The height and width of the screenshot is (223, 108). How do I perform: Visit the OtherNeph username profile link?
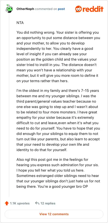point(25,9)
